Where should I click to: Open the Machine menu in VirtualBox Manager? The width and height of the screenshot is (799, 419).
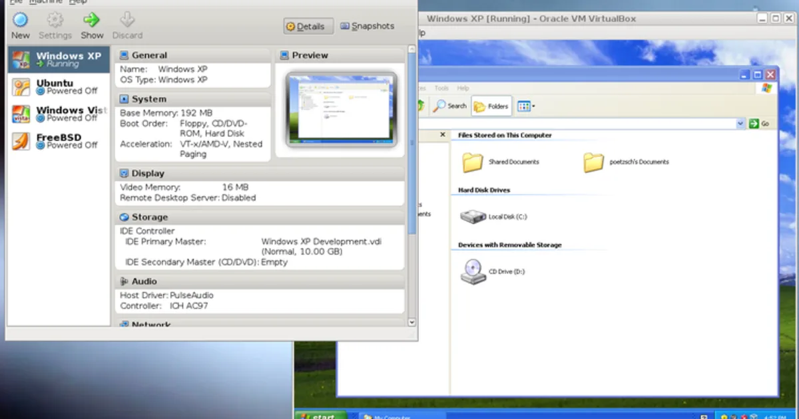[46, 2]
